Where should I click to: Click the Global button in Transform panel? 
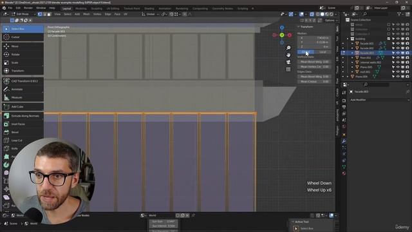pos(306,52)
